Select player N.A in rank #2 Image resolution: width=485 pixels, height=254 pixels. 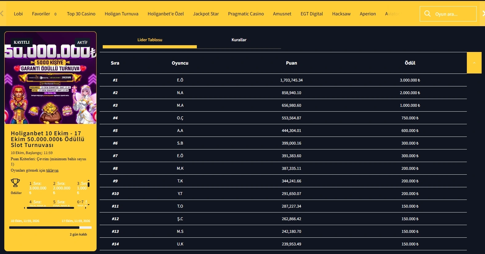tap(180, 93)
